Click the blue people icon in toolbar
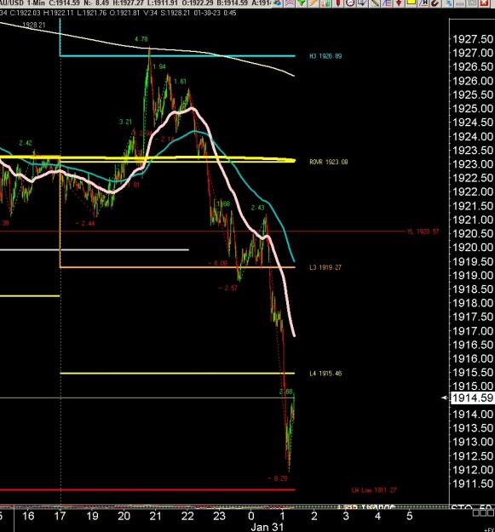 (x=277, y=3)
